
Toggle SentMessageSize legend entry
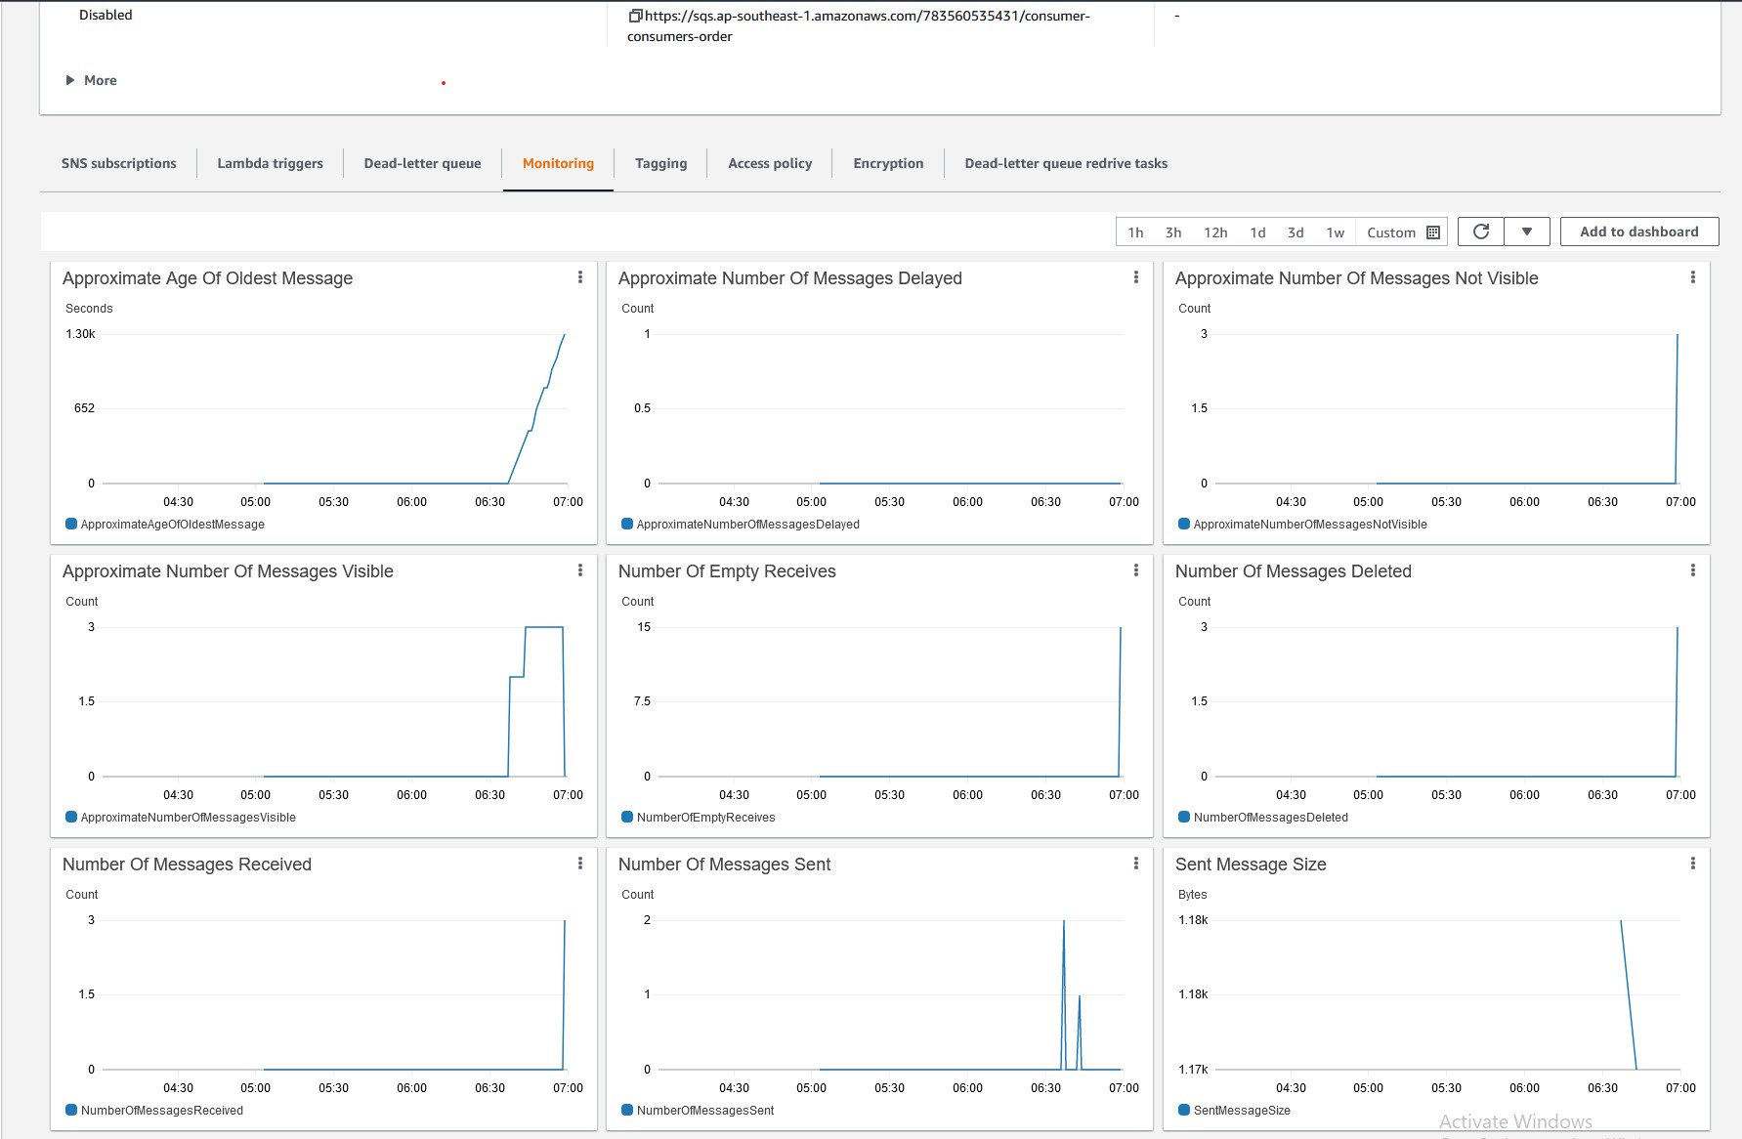(x=1234, y=1110)
